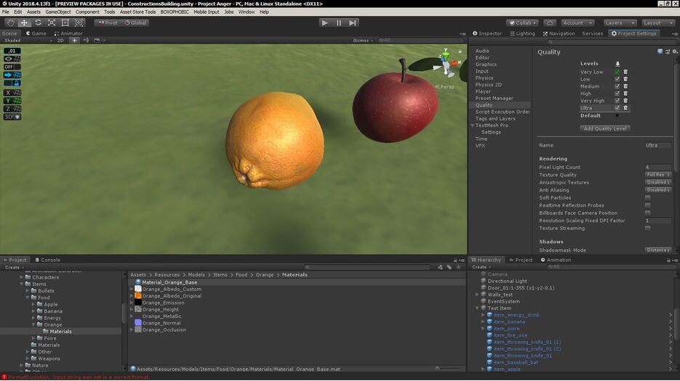Collapse the Orange folder in tree

click(x=33, y=324)
